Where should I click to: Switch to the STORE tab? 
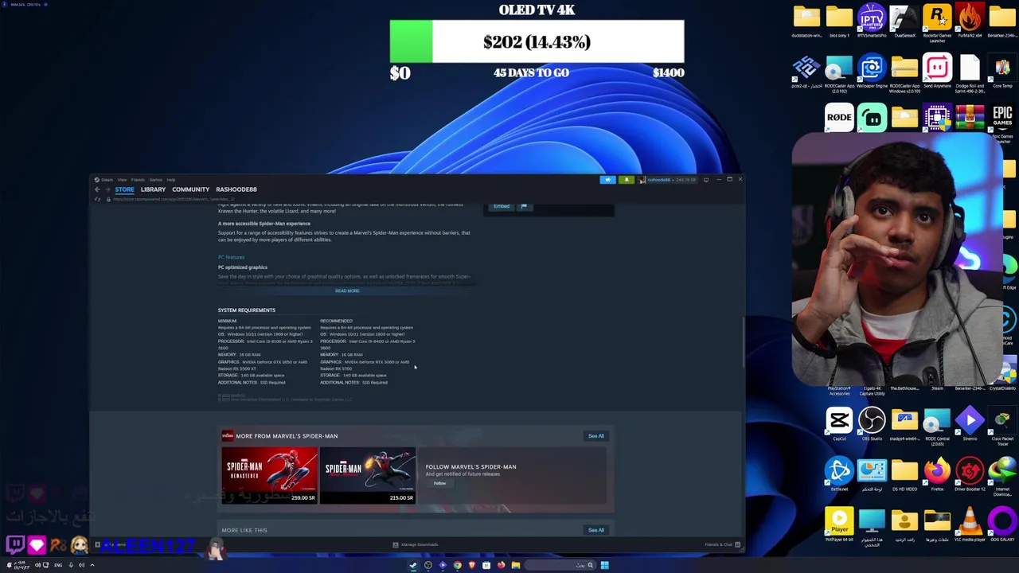coord(124,189)
